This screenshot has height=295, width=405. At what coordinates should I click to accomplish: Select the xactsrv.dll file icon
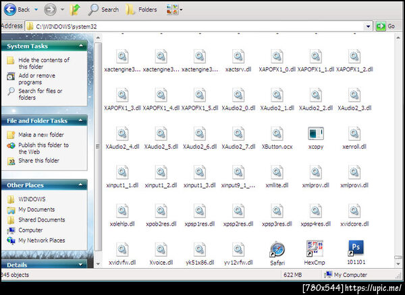click(x=238, y=56)
